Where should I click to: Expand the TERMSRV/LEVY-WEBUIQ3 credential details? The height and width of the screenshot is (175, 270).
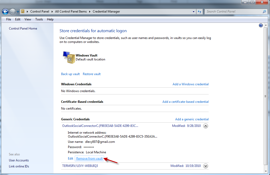tap(206, 166)
